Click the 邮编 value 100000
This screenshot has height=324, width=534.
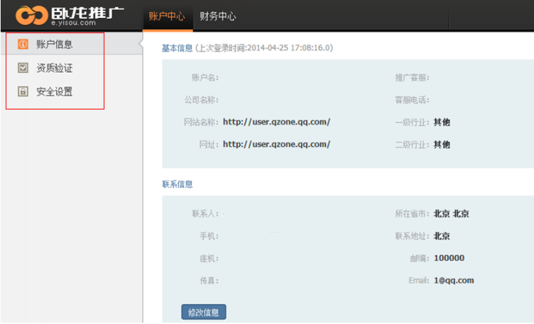(x=449, y=258)
